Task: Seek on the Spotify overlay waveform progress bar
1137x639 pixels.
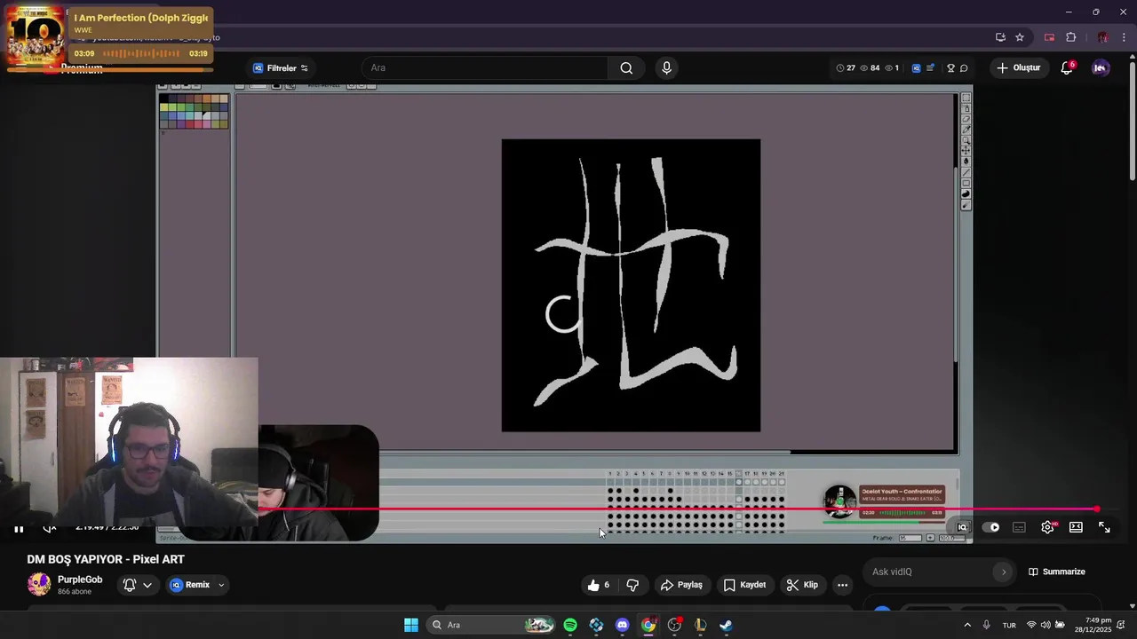Action: pyautogui.click(x=141, y=53)
